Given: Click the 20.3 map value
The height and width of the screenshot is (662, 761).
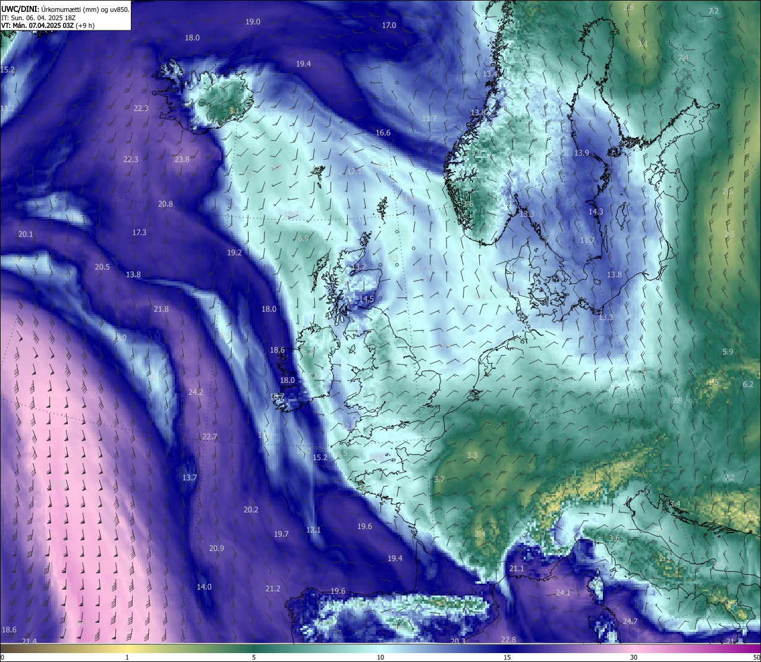Looking at the screenshot, I should point(458,641).
